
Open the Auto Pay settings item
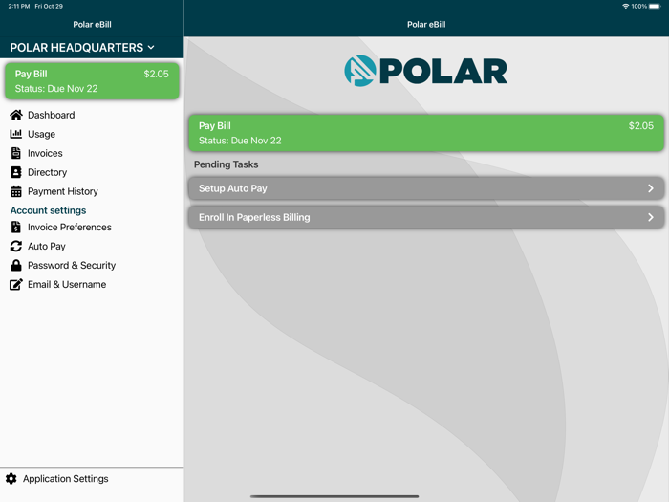[x=47, y=247]
